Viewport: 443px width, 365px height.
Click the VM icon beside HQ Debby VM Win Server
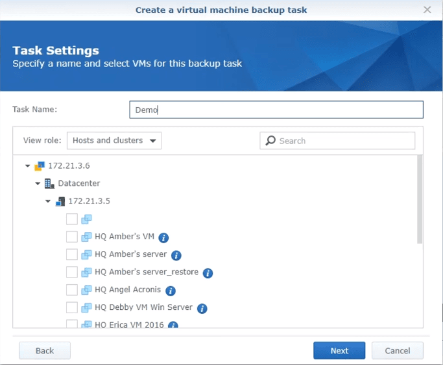(86, 307)
